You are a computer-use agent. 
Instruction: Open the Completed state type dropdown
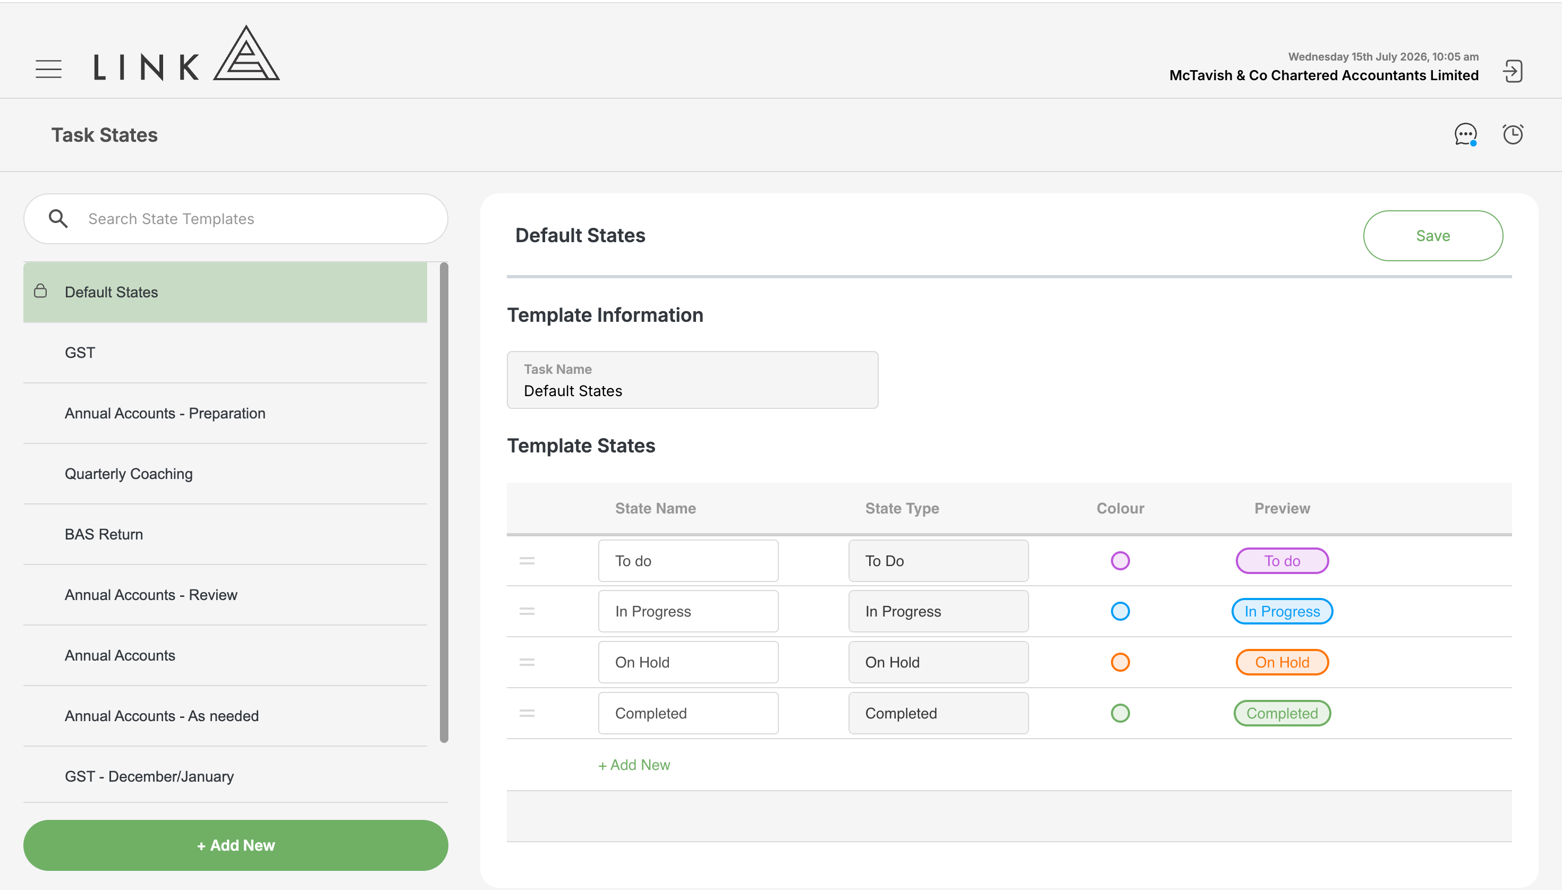[938, 713]
